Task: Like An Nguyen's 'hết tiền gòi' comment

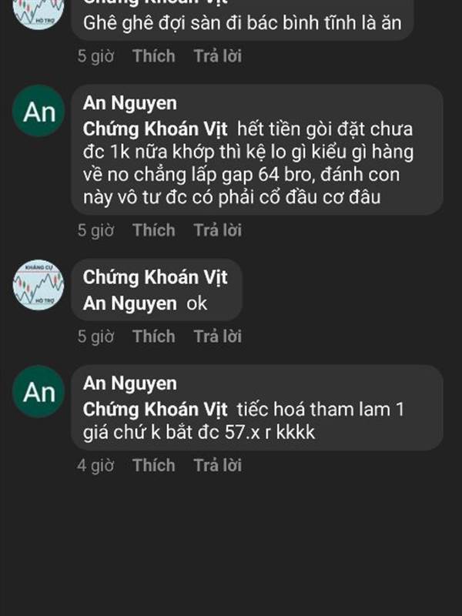Action: pos(153,229)
